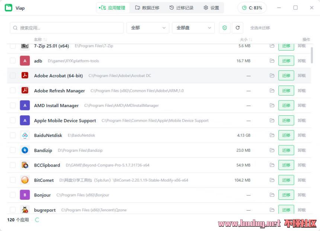Viewport: 320px width, 231px height.
Task: Tick the checkbox for BitComet
Action: tap(13, 180)
